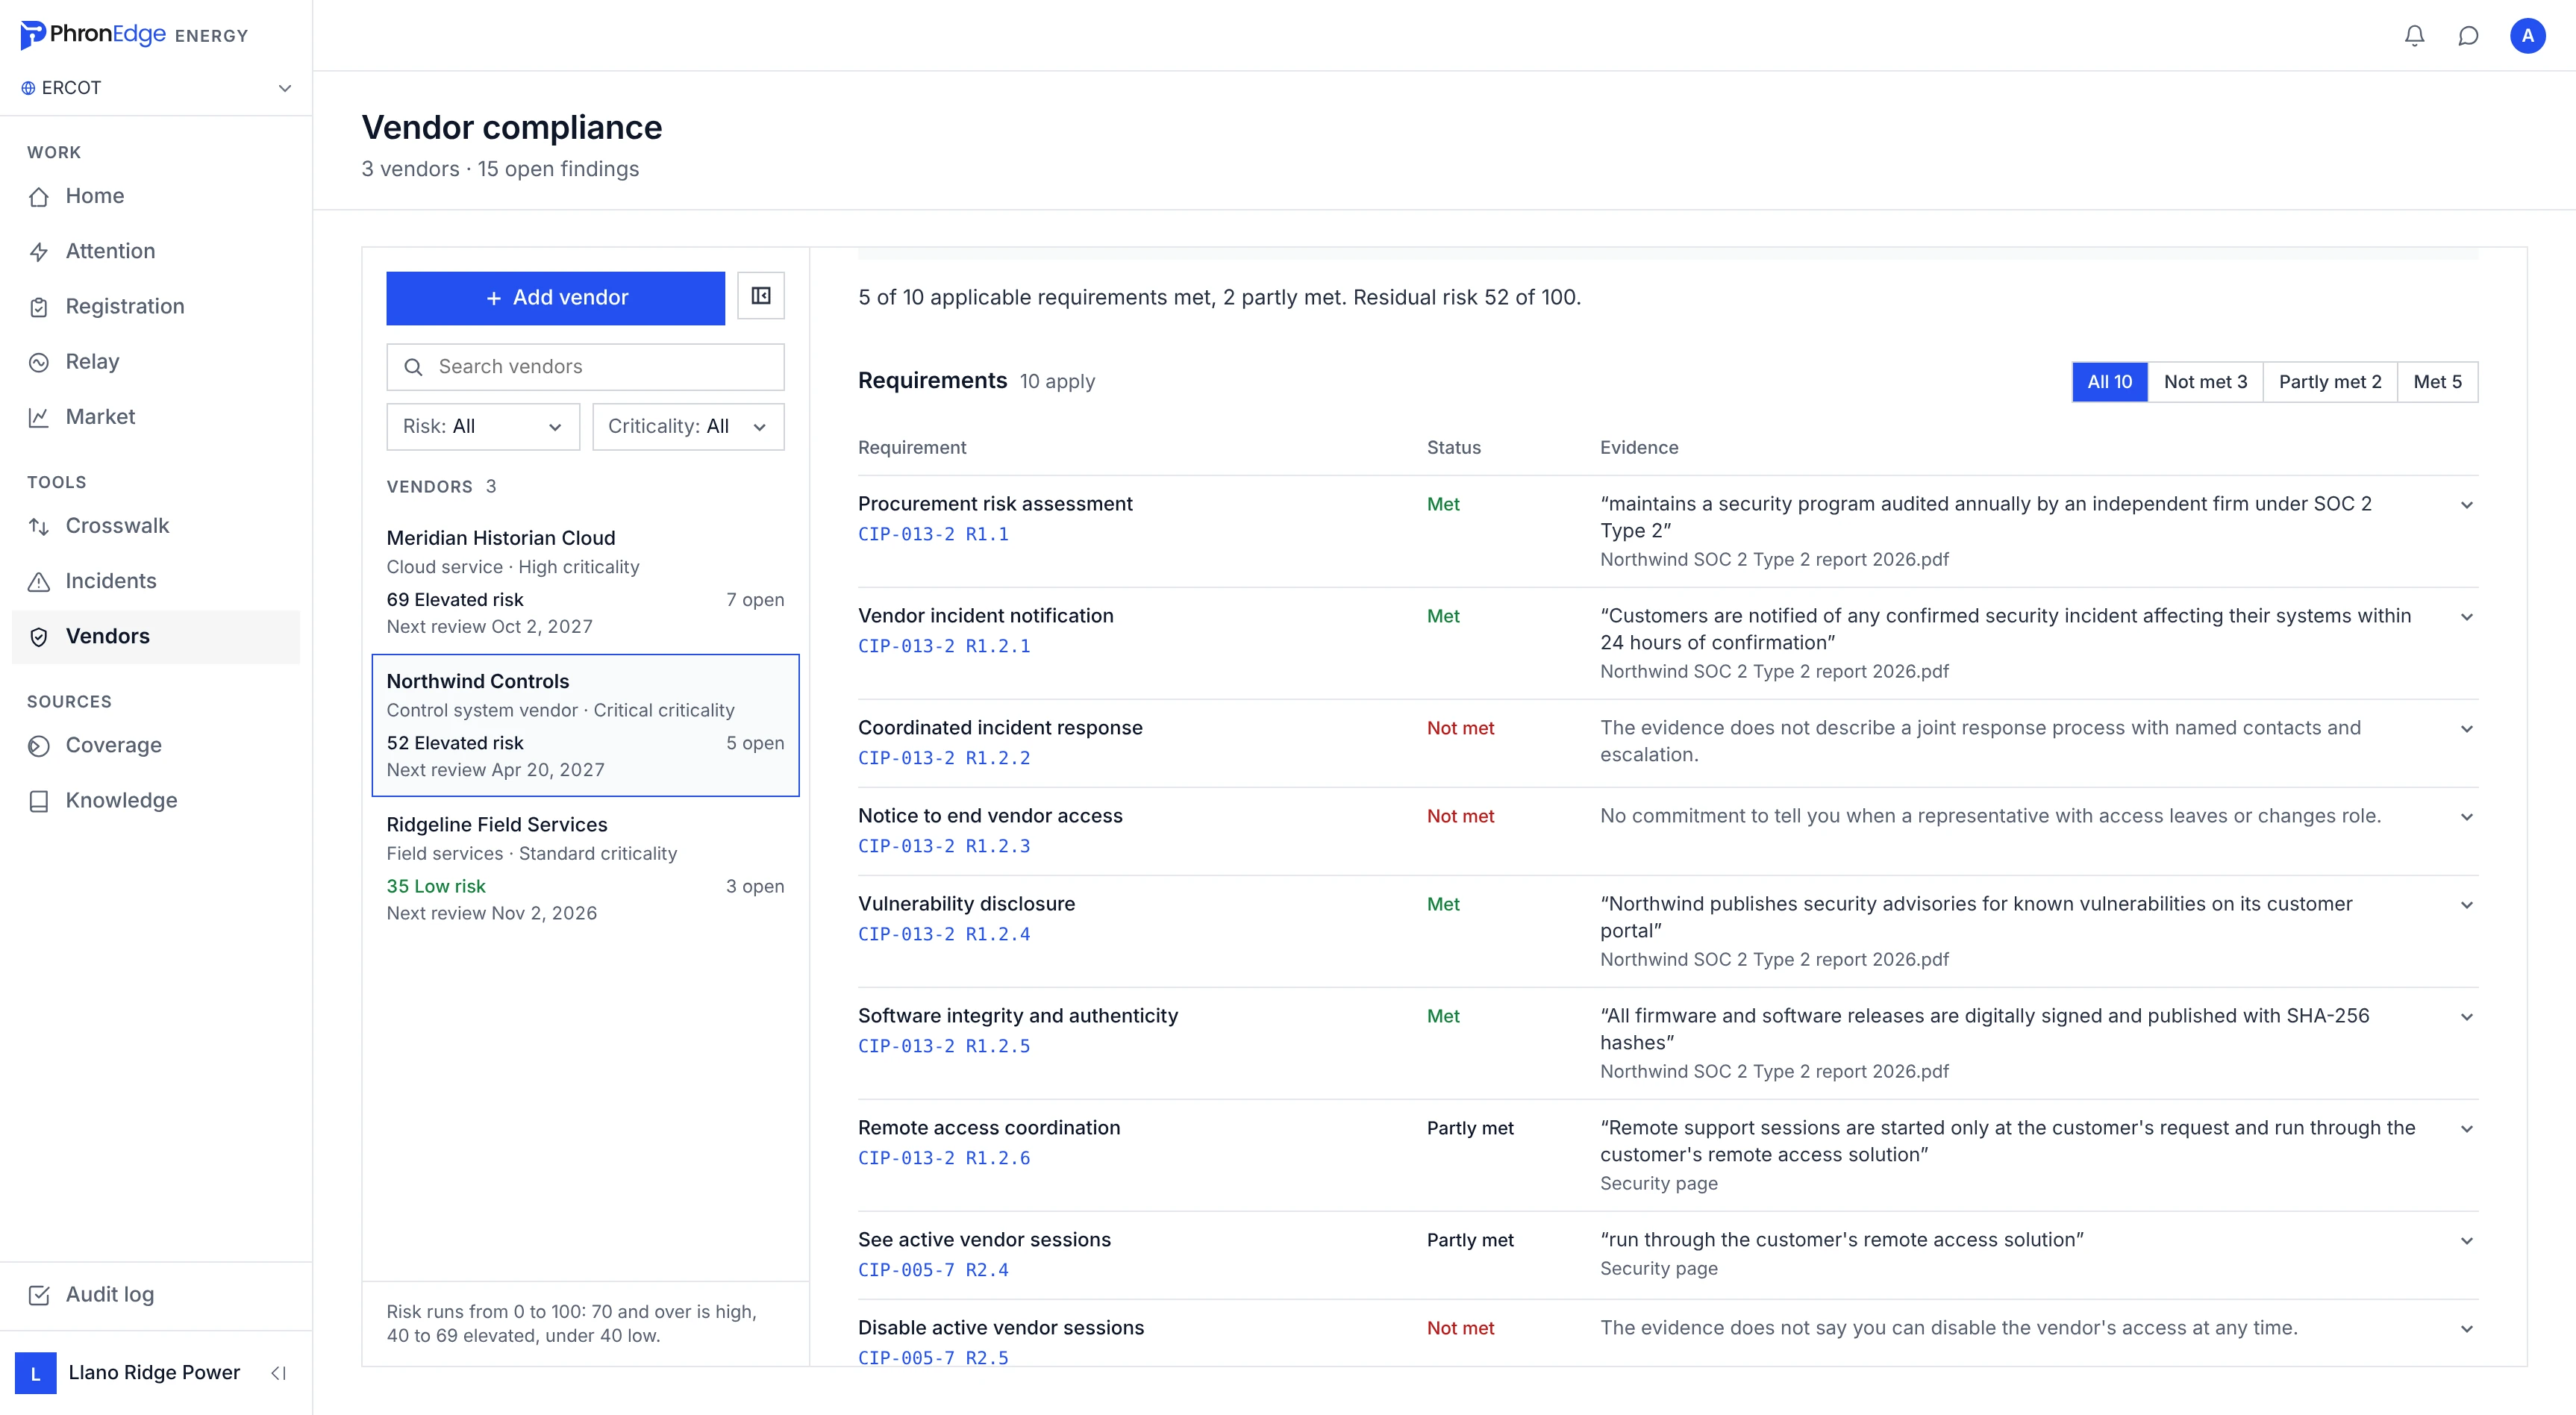Expand the Coordinated incident response row
The image size is (2576, 1415).
tap(2467, 729)
